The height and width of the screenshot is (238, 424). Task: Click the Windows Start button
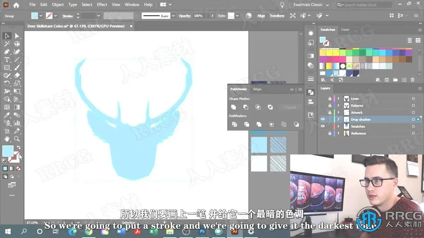tap(7, 231)
